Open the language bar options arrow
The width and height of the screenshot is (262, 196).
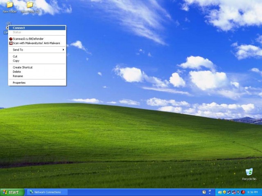210,194
